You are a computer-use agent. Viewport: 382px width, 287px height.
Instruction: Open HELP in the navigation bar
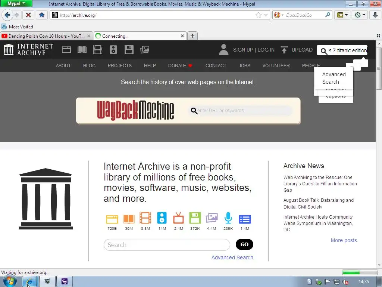(150, 66)
